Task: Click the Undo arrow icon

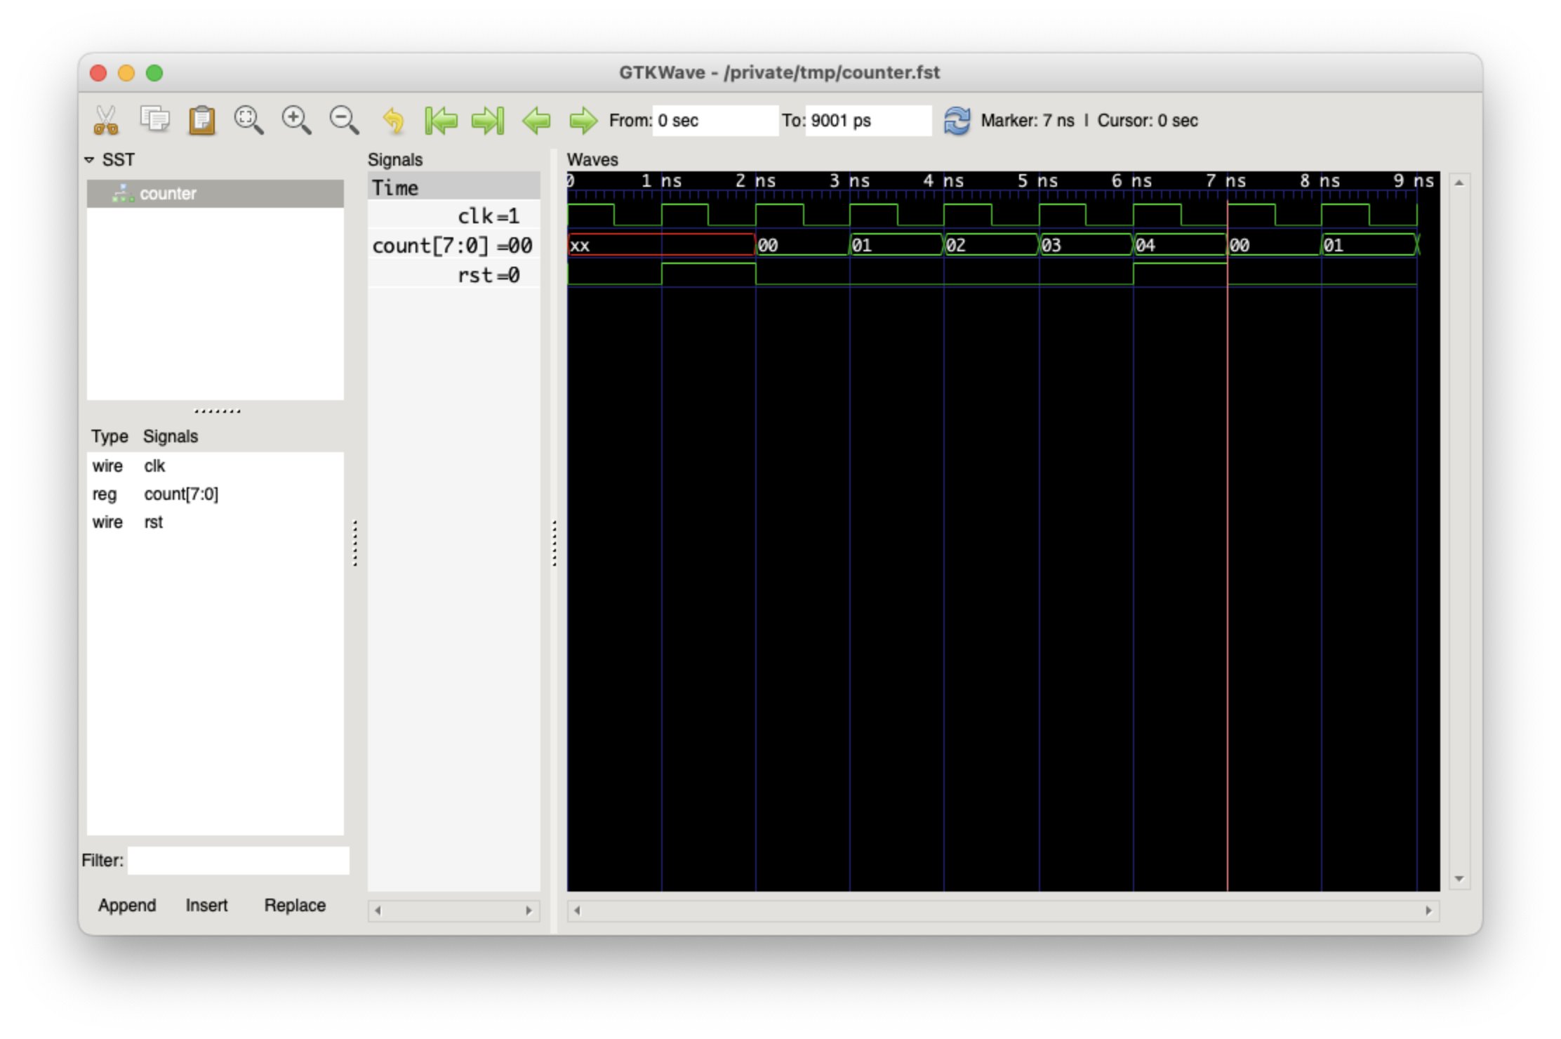Action: pyautogui.click(x=393, y=120)
